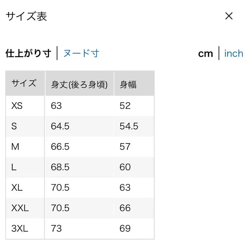This screenshot has width=249, height=249.
Task: Click the 身丈(後ろ身頃) column header
Action: click(x=80, y=85)
